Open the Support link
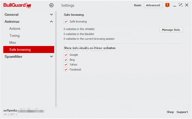Viewport: 192px width, 119px height. [x=182, y=112]
